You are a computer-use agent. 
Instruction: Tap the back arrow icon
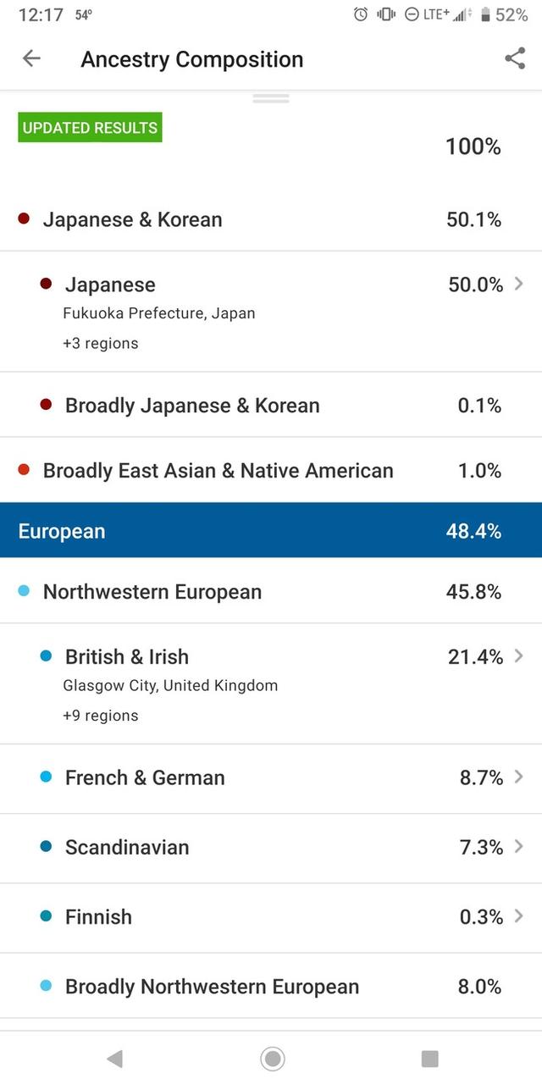coord(31,58)
